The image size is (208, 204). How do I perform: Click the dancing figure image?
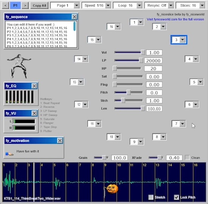pos(19,66)
